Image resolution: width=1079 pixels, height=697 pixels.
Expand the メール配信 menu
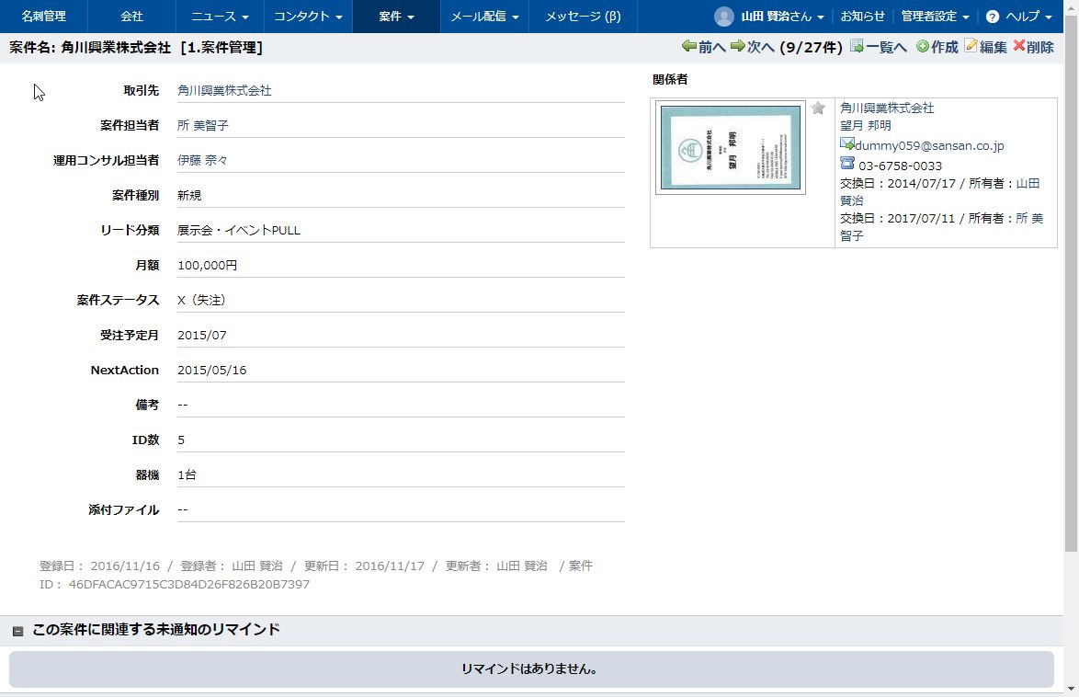click(484, 17)
